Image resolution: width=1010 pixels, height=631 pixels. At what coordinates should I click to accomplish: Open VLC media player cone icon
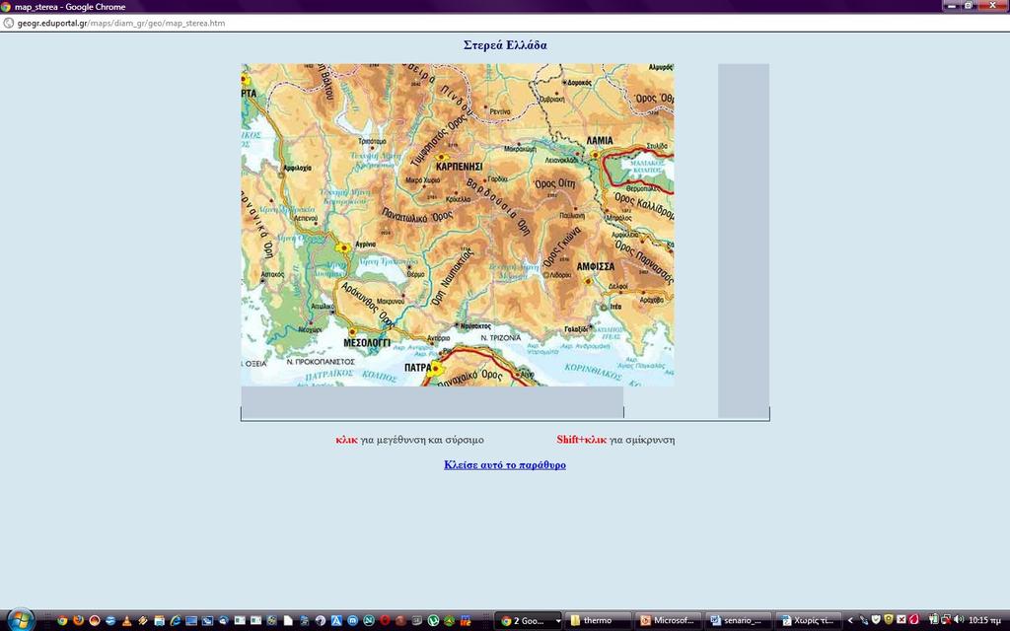tap(127, 621)
